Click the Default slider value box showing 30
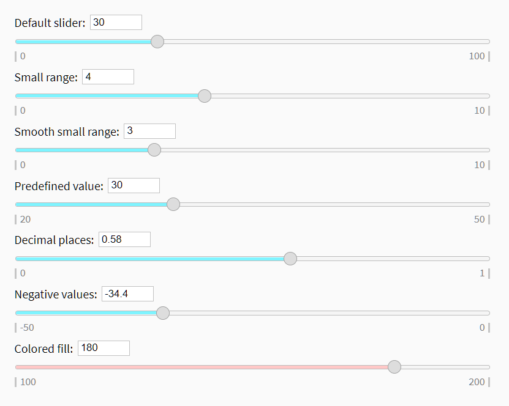 (x=116, y=22)
